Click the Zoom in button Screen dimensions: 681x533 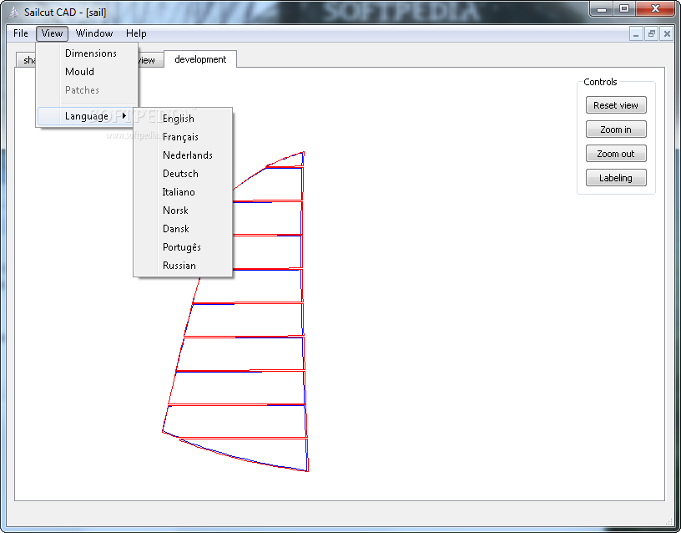pyautogui.click(x=615, y=129)
